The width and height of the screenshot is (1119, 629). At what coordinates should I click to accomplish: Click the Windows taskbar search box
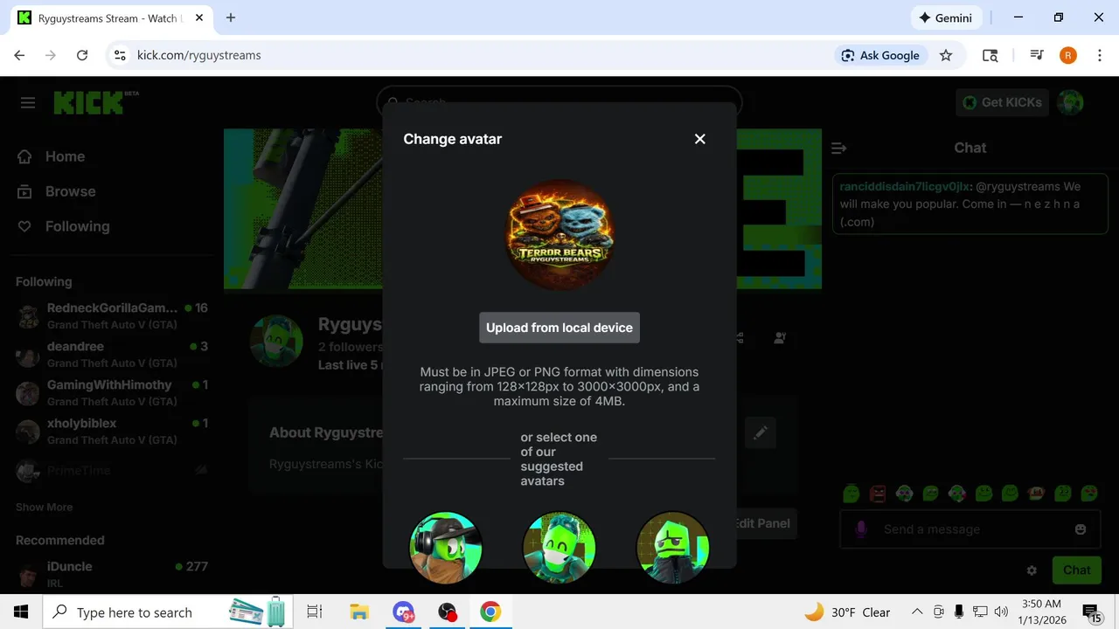169,612
